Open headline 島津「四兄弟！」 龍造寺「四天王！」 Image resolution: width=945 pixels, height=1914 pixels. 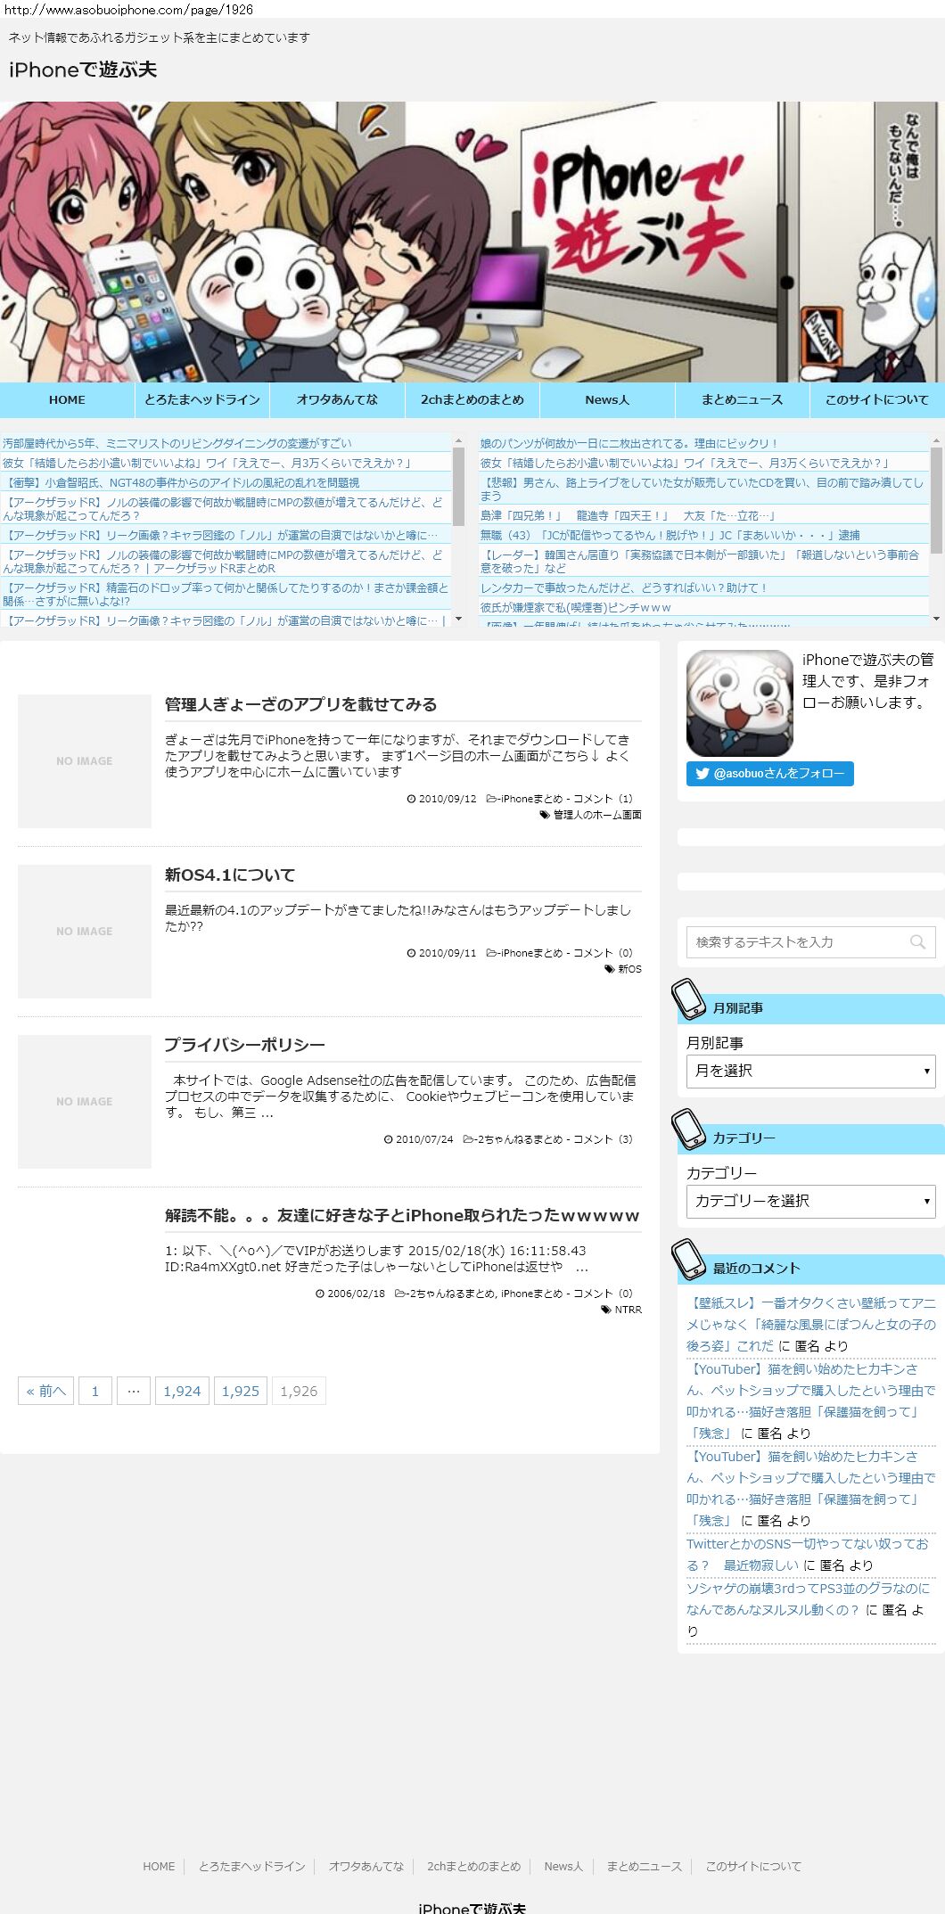(x=629, y=515)
